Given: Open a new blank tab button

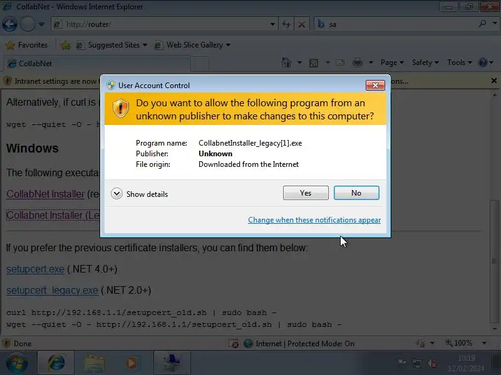Looking at the screenshot, I should pyautogui.click(x=200, y=64).
